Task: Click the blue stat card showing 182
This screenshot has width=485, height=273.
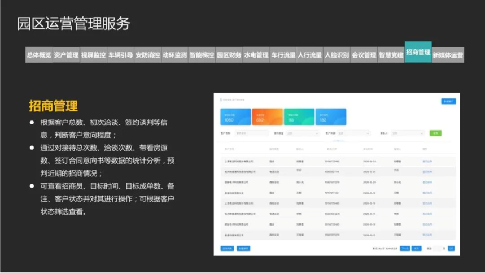Action: [331, 117]
